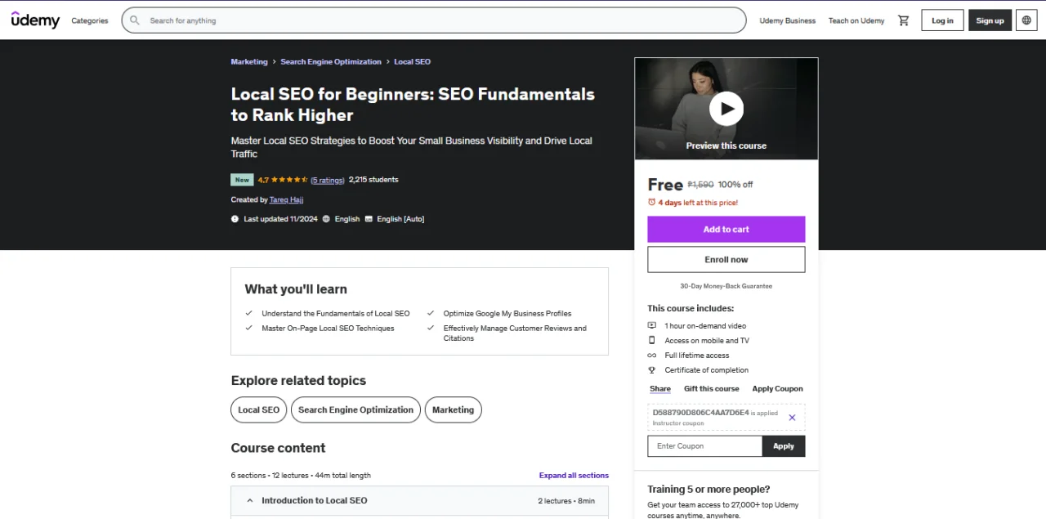Select the Marketing topic pill
Image resolution: width=1046 pixels, height=519 pixels.
(x=453, y=409)
